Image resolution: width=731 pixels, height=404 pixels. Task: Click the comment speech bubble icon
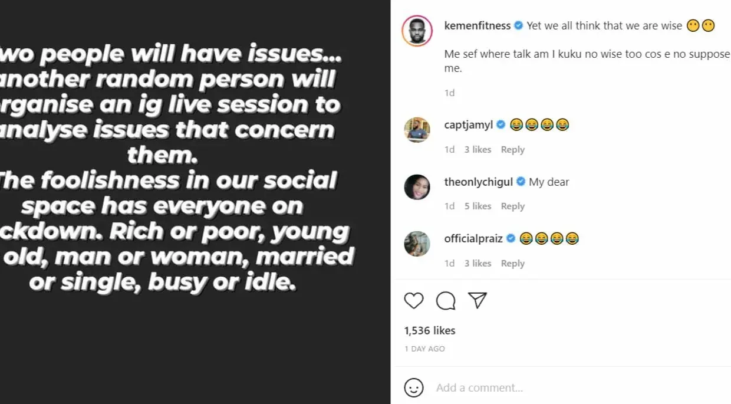[x=446, y=301]
